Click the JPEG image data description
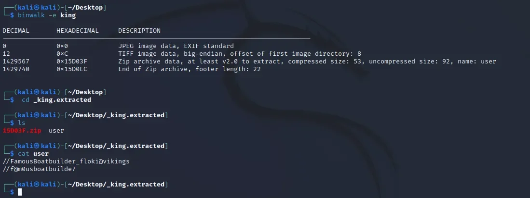 pyautogui.click(x=176, y=46)
